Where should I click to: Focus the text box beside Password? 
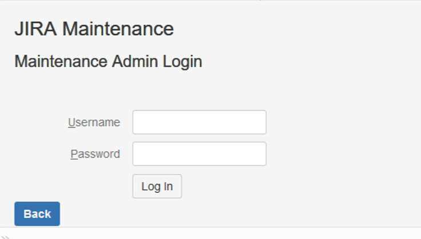tap(199, 154)
